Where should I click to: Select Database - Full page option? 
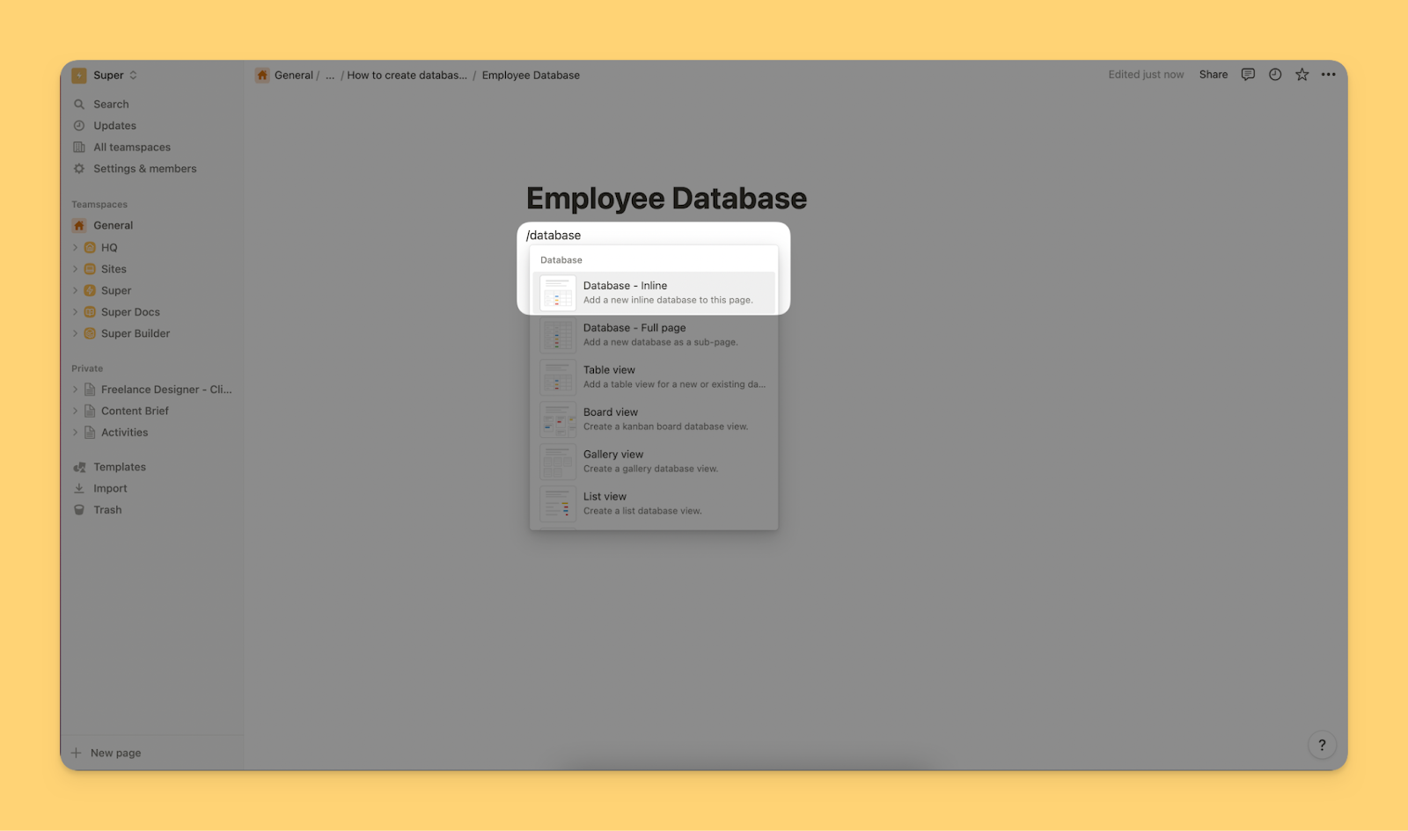pos(654,335)
